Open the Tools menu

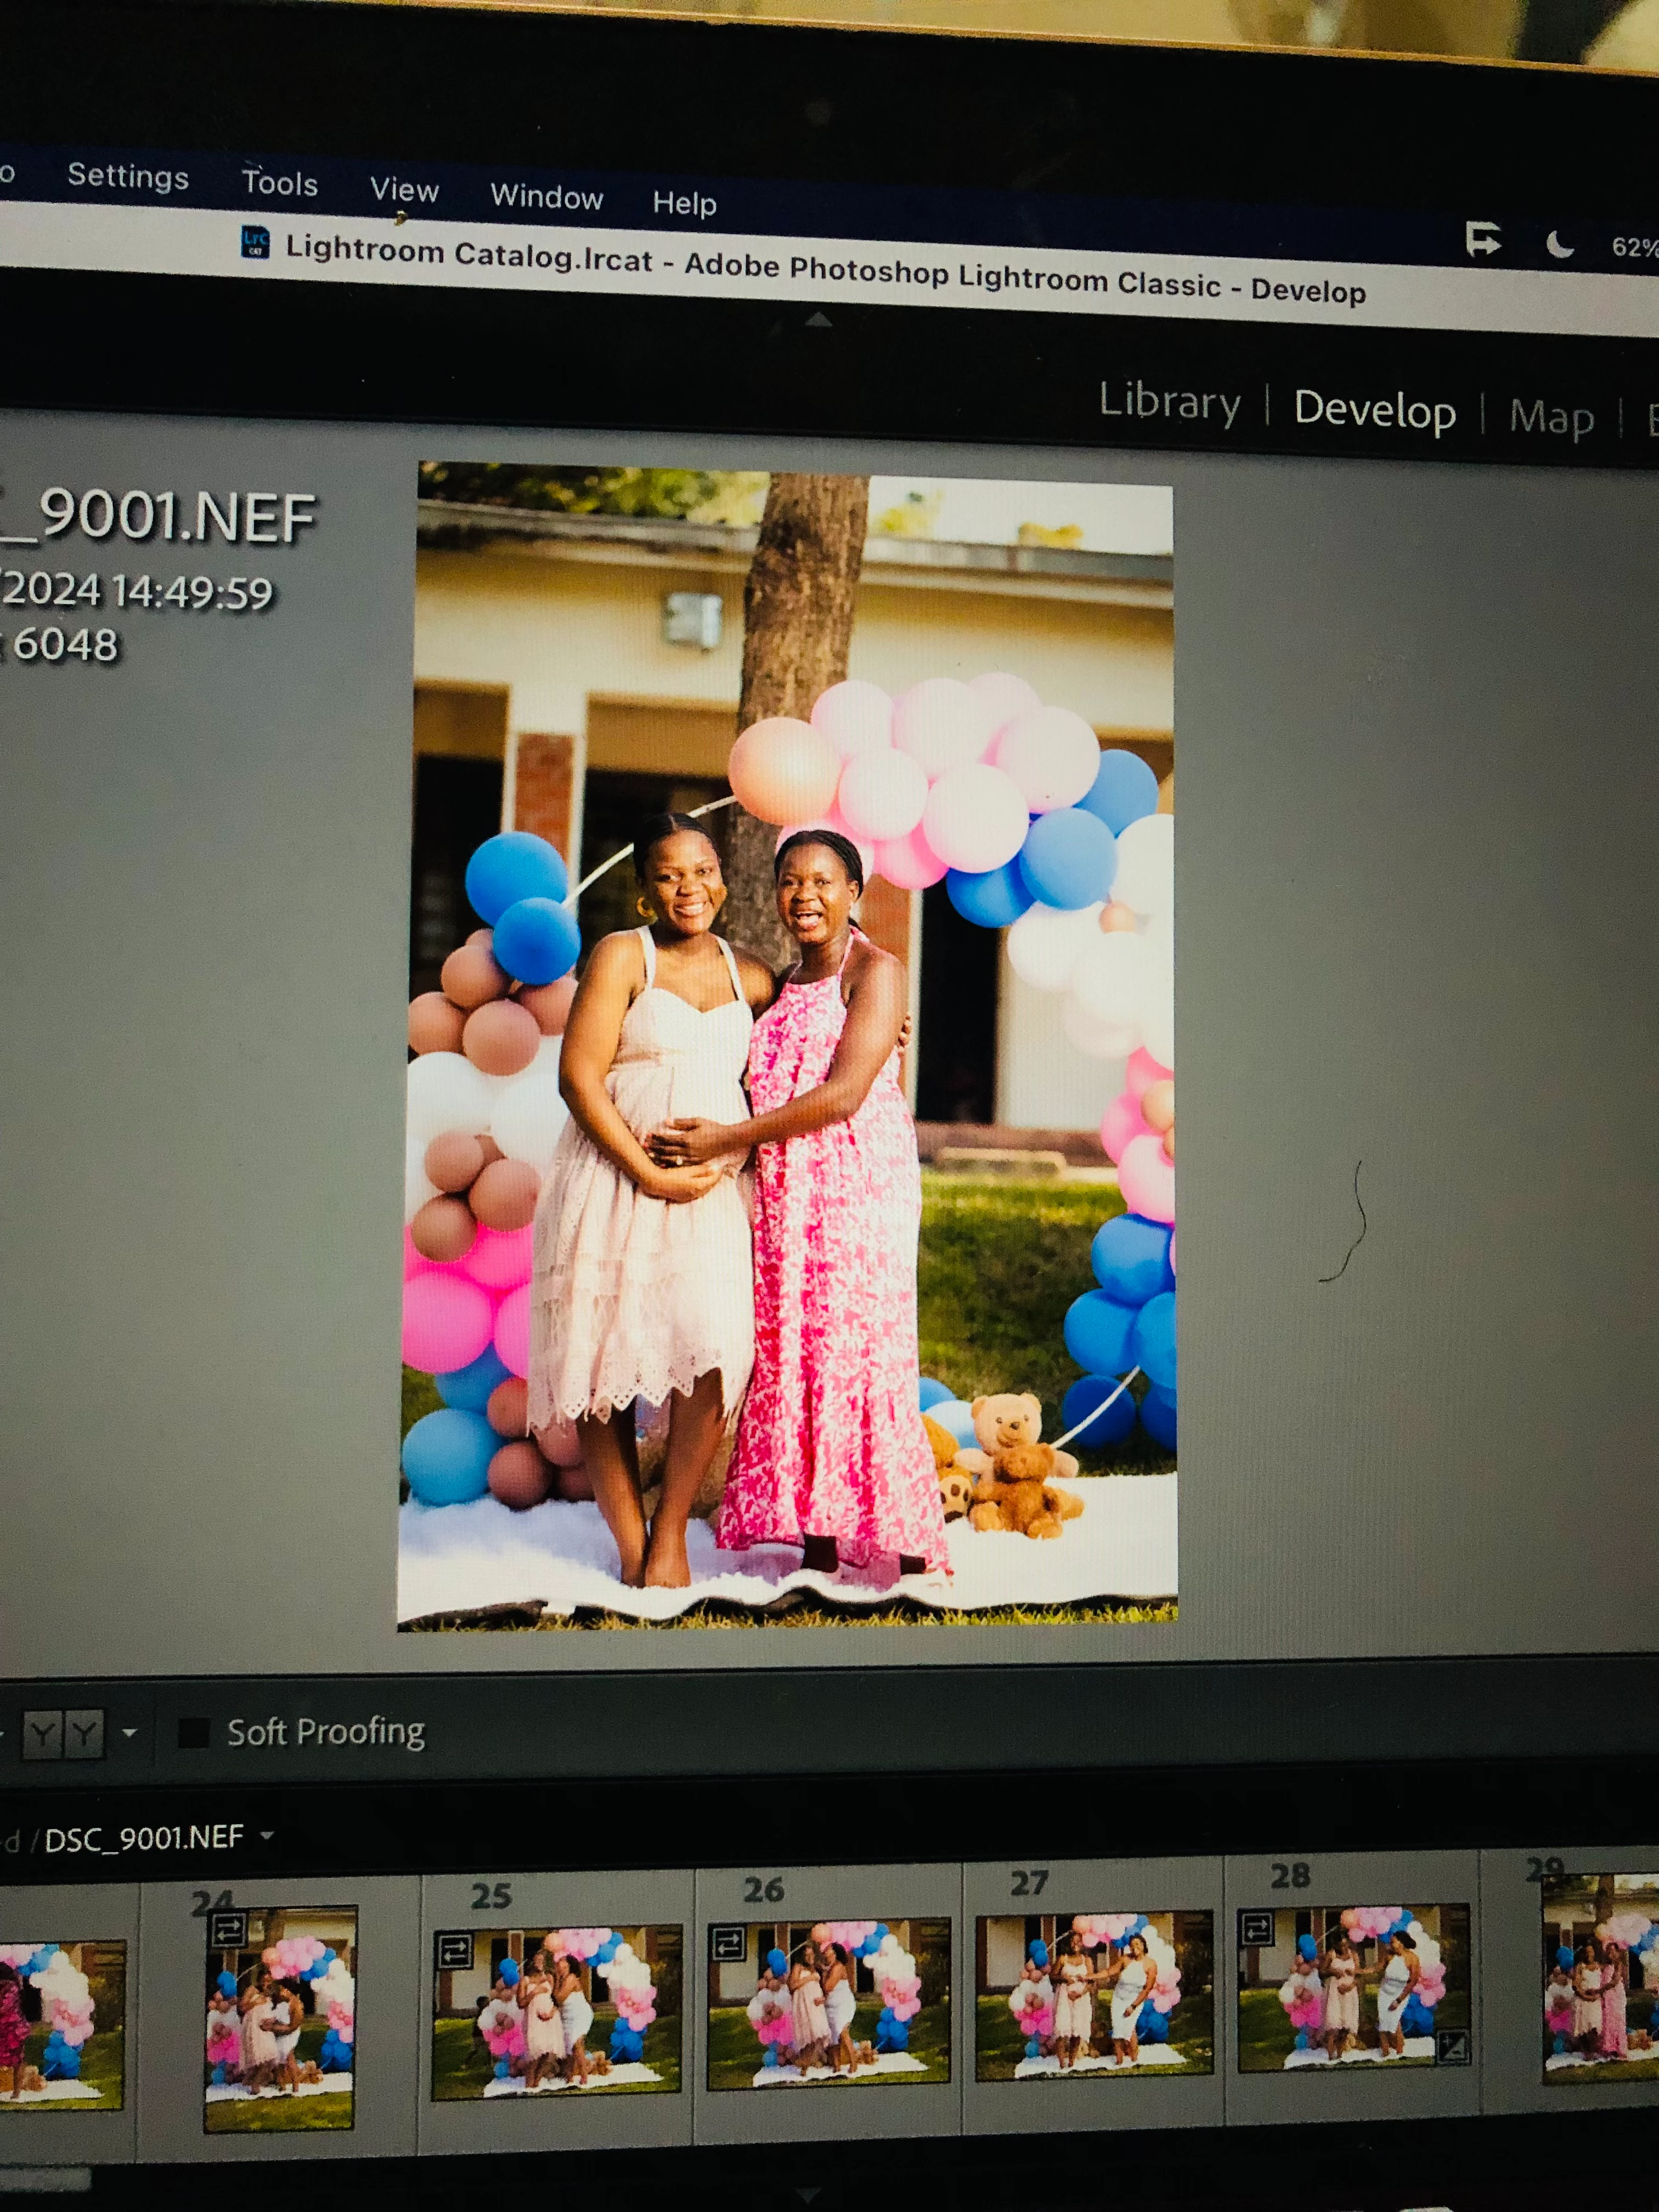pyautogui.click(x=279, y=184)
